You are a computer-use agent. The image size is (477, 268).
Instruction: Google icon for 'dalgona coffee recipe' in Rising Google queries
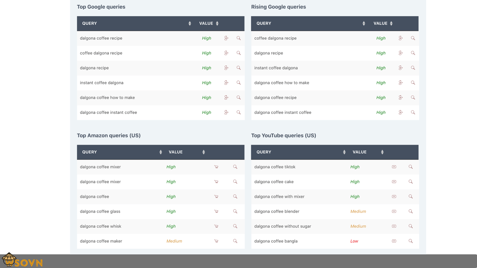point(401,97)
